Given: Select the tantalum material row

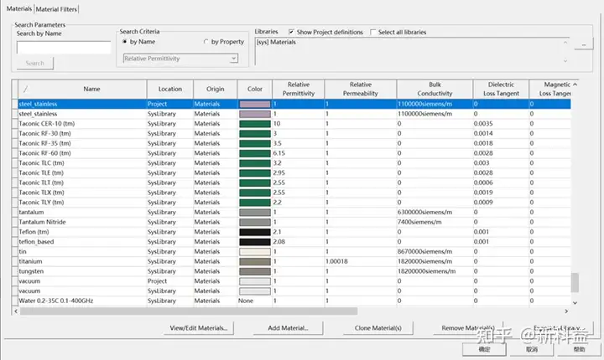Looking at the screenshot, I should pos(294,213).
